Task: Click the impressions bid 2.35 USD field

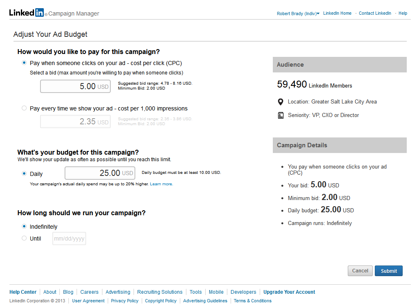Action: click(x=75, y=122)
